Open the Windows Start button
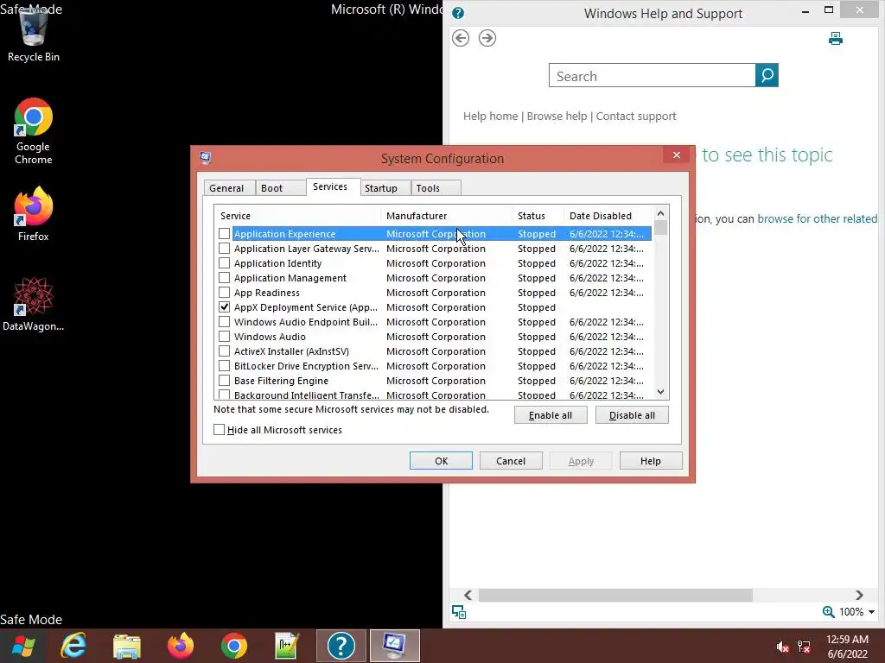The width and height of the screenshot is (885, 663). (22, 646)
